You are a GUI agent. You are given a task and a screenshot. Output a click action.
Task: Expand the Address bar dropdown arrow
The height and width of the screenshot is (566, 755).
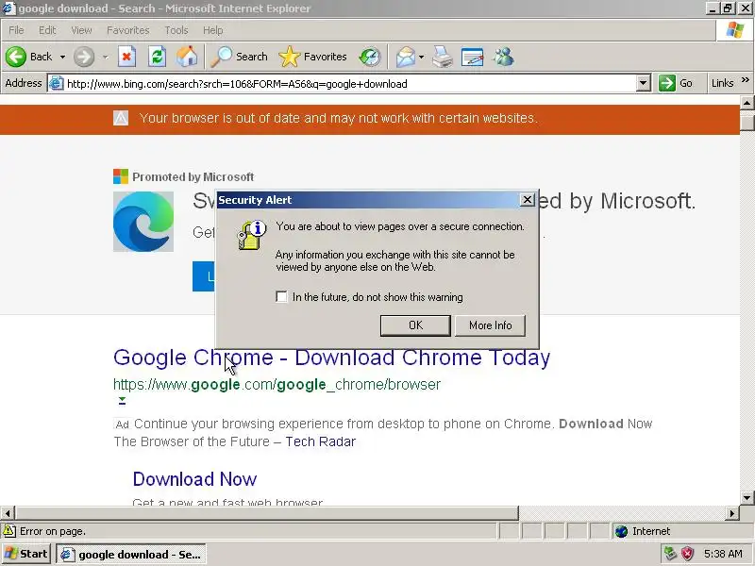(x=644, y=83)
